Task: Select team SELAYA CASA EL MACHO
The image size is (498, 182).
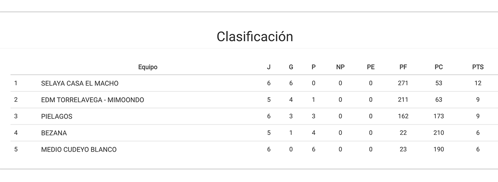Action: [x=80, y=84]
